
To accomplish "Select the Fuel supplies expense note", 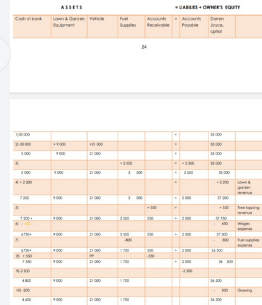I will (x=249, y=242).
